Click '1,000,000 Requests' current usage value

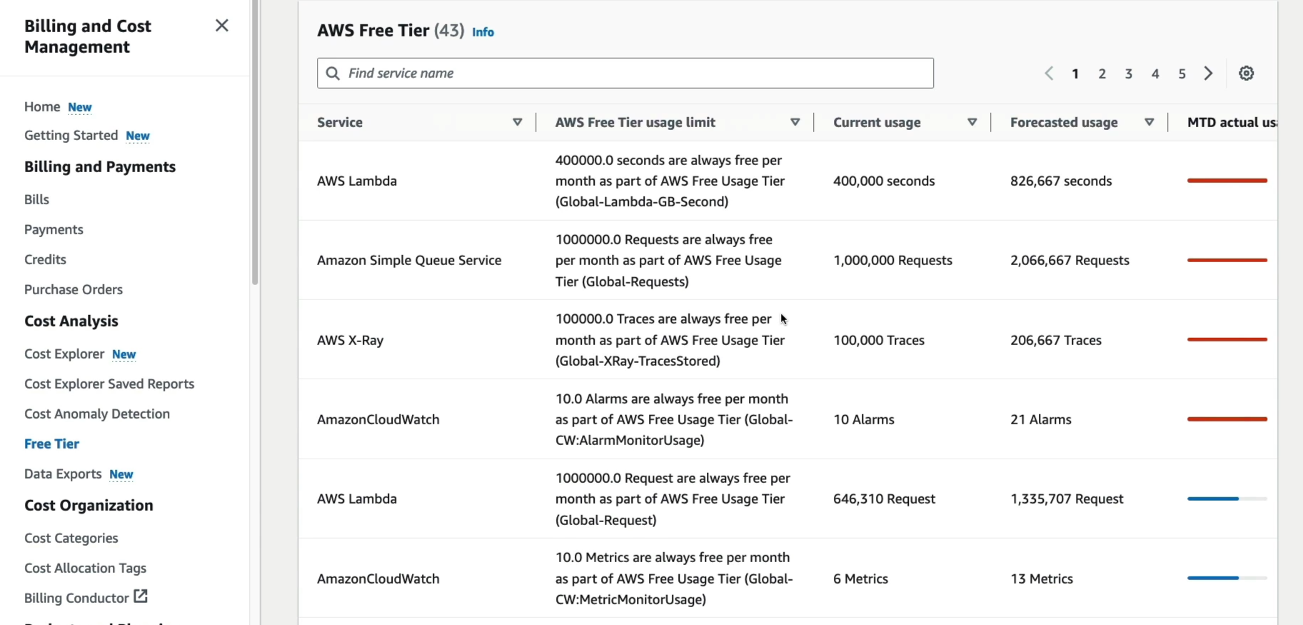892,260
